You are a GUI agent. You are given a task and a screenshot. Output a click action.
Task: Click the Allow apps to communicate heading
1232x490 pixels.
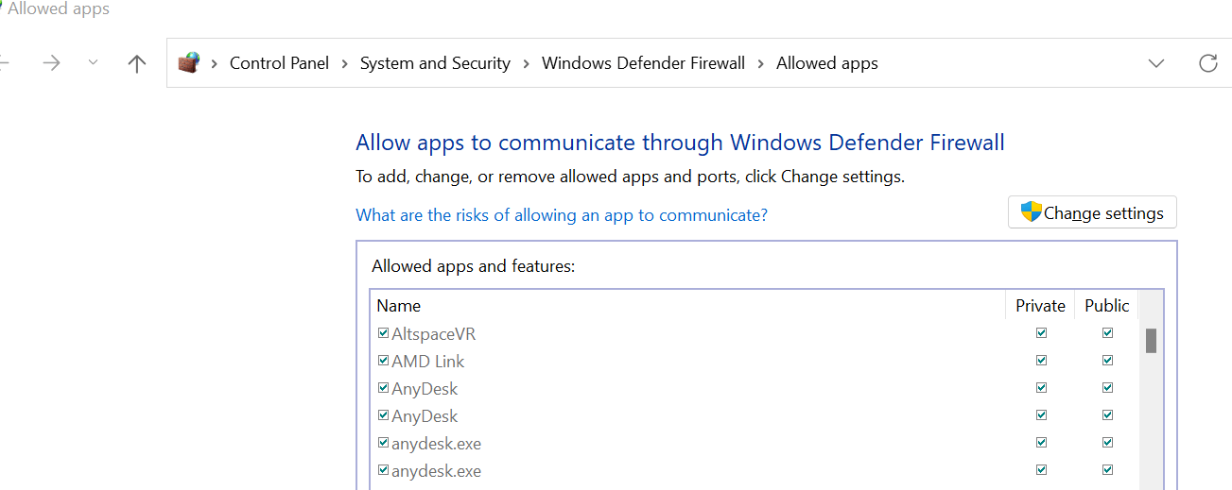680,143
